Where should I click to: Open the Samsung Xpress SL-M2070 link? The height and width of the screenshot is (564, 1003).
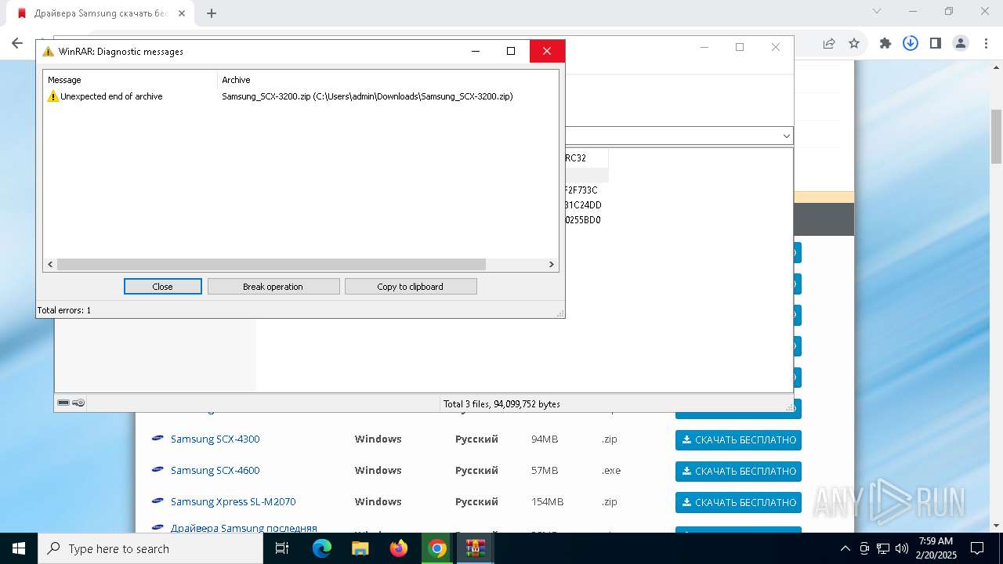[233, 501]
